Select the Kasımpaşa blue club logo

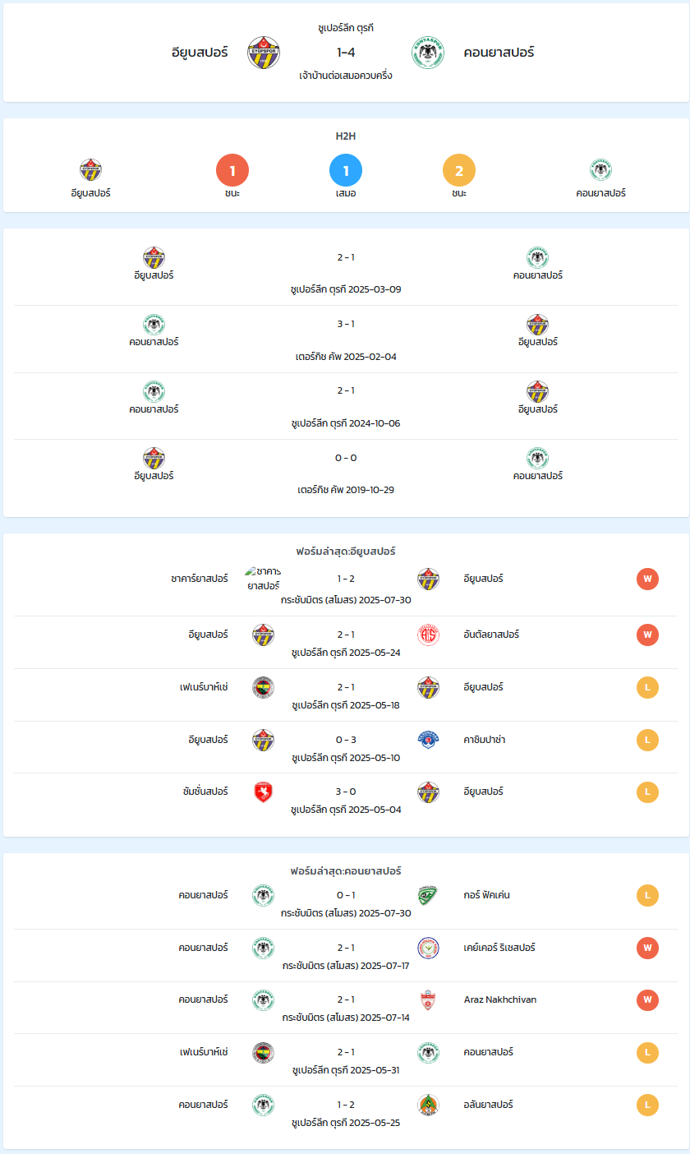428,740
